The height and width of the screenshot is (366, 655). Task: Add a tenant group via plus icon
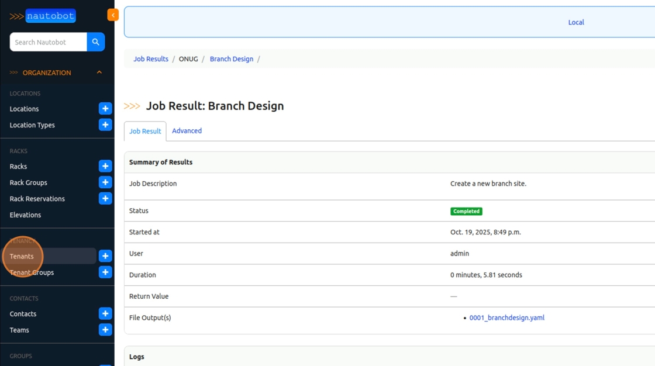pyautogui.click(x=105, y=272)
